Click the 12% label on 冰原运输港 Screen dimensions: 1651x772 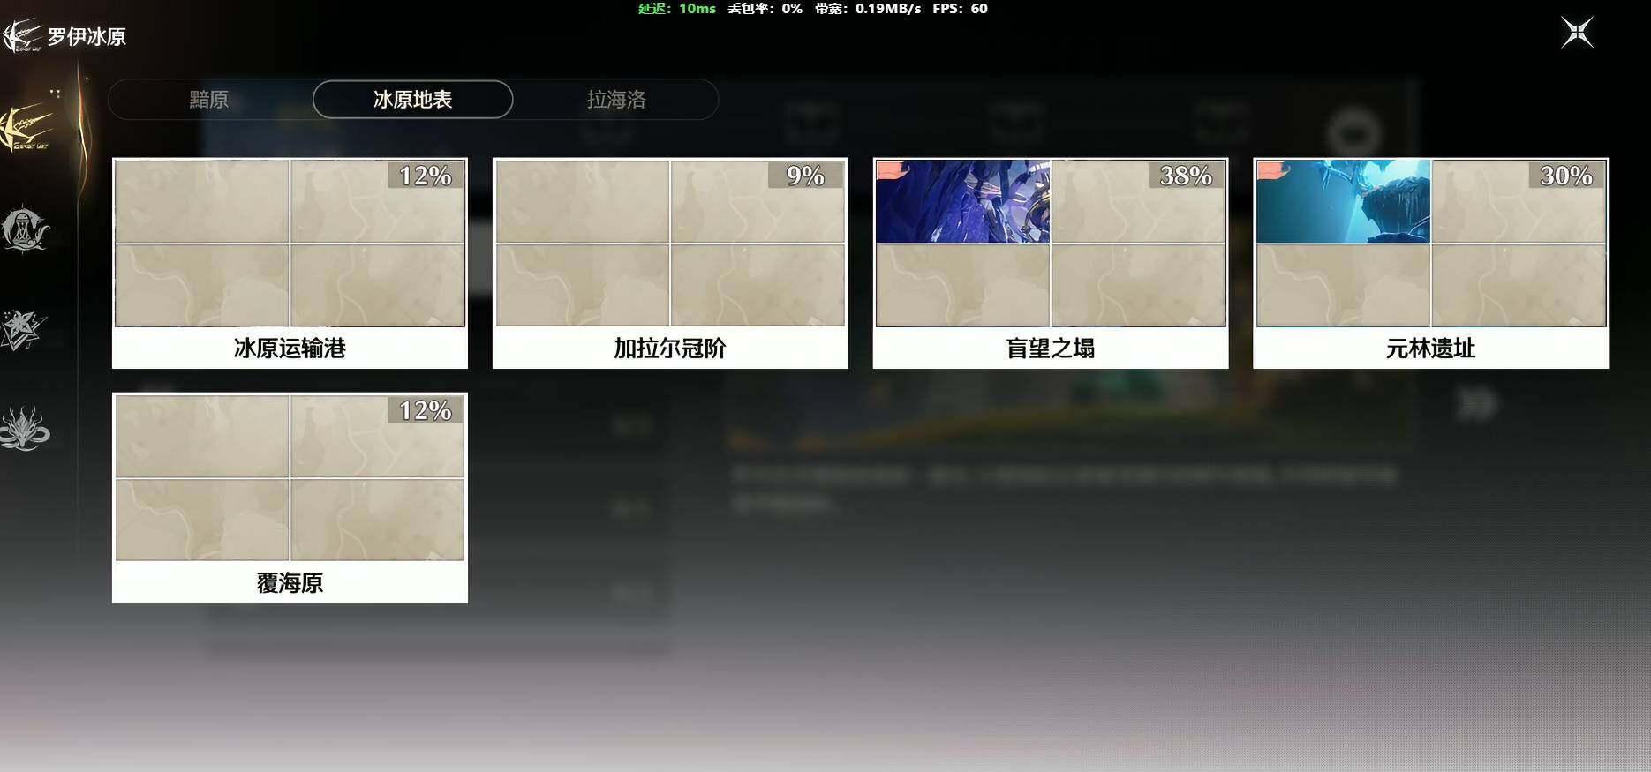click(x=425, y=176)
